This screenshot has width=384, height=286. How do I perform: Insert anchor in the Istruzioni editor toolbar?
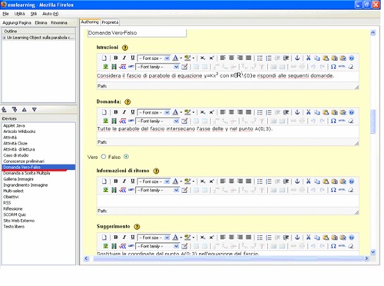(297, 58)
